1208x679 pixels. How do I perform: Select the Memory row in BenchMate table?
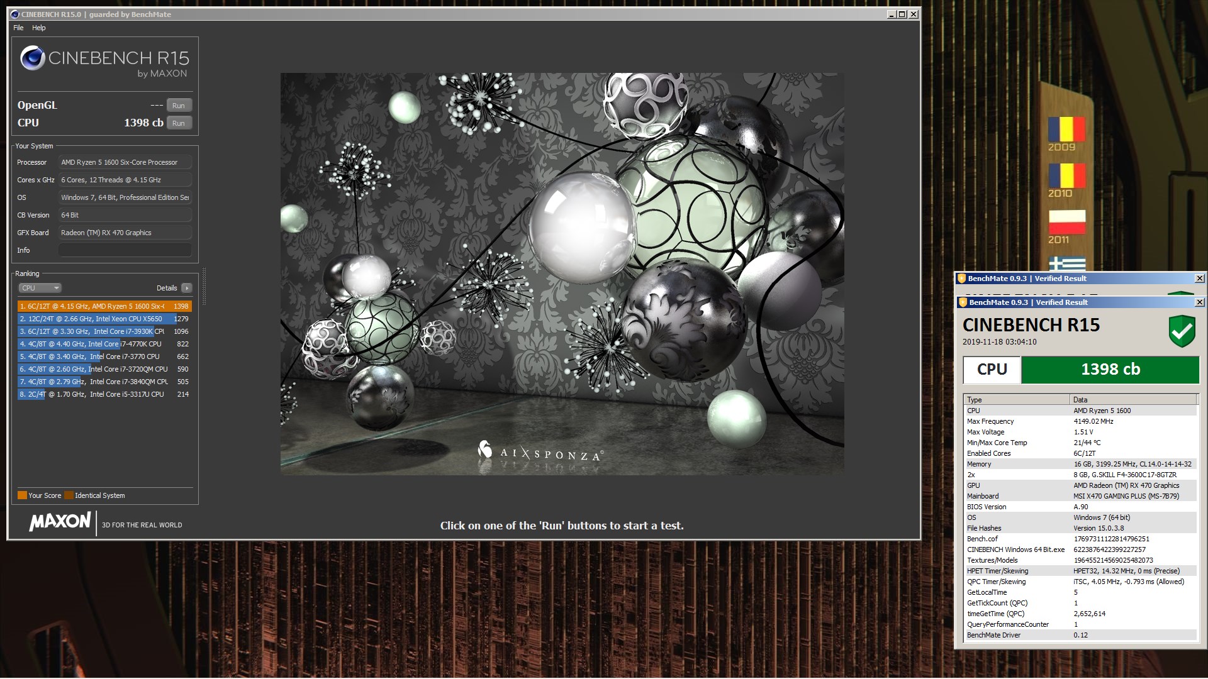1080,464
